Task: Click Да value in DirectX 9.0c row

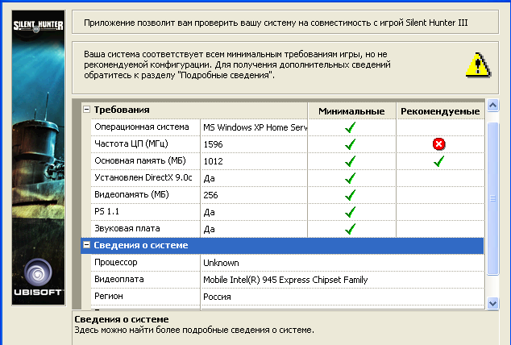Action: tap(209, 178)
